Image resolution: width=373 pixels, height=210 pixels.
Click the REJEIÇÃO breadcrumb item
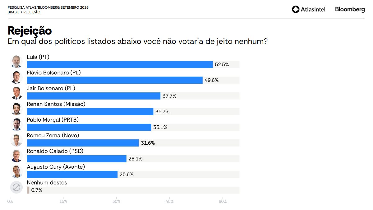(32, 12)
